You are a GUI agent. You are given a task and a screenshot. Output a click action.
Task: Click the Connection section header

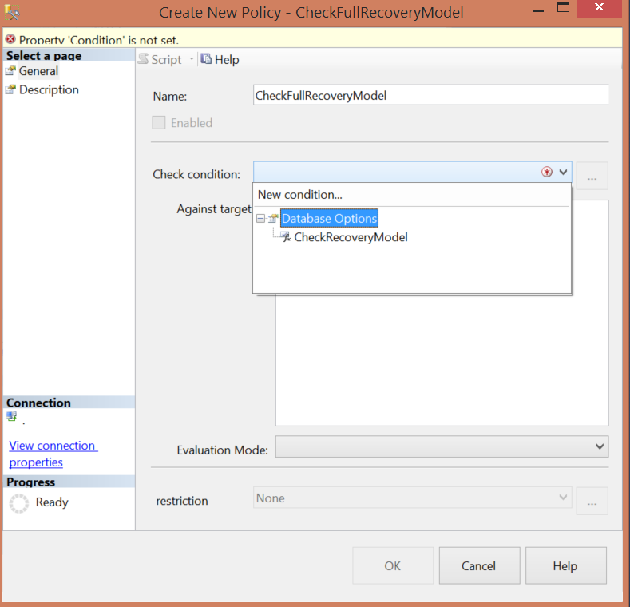click(x=69, y=403)
